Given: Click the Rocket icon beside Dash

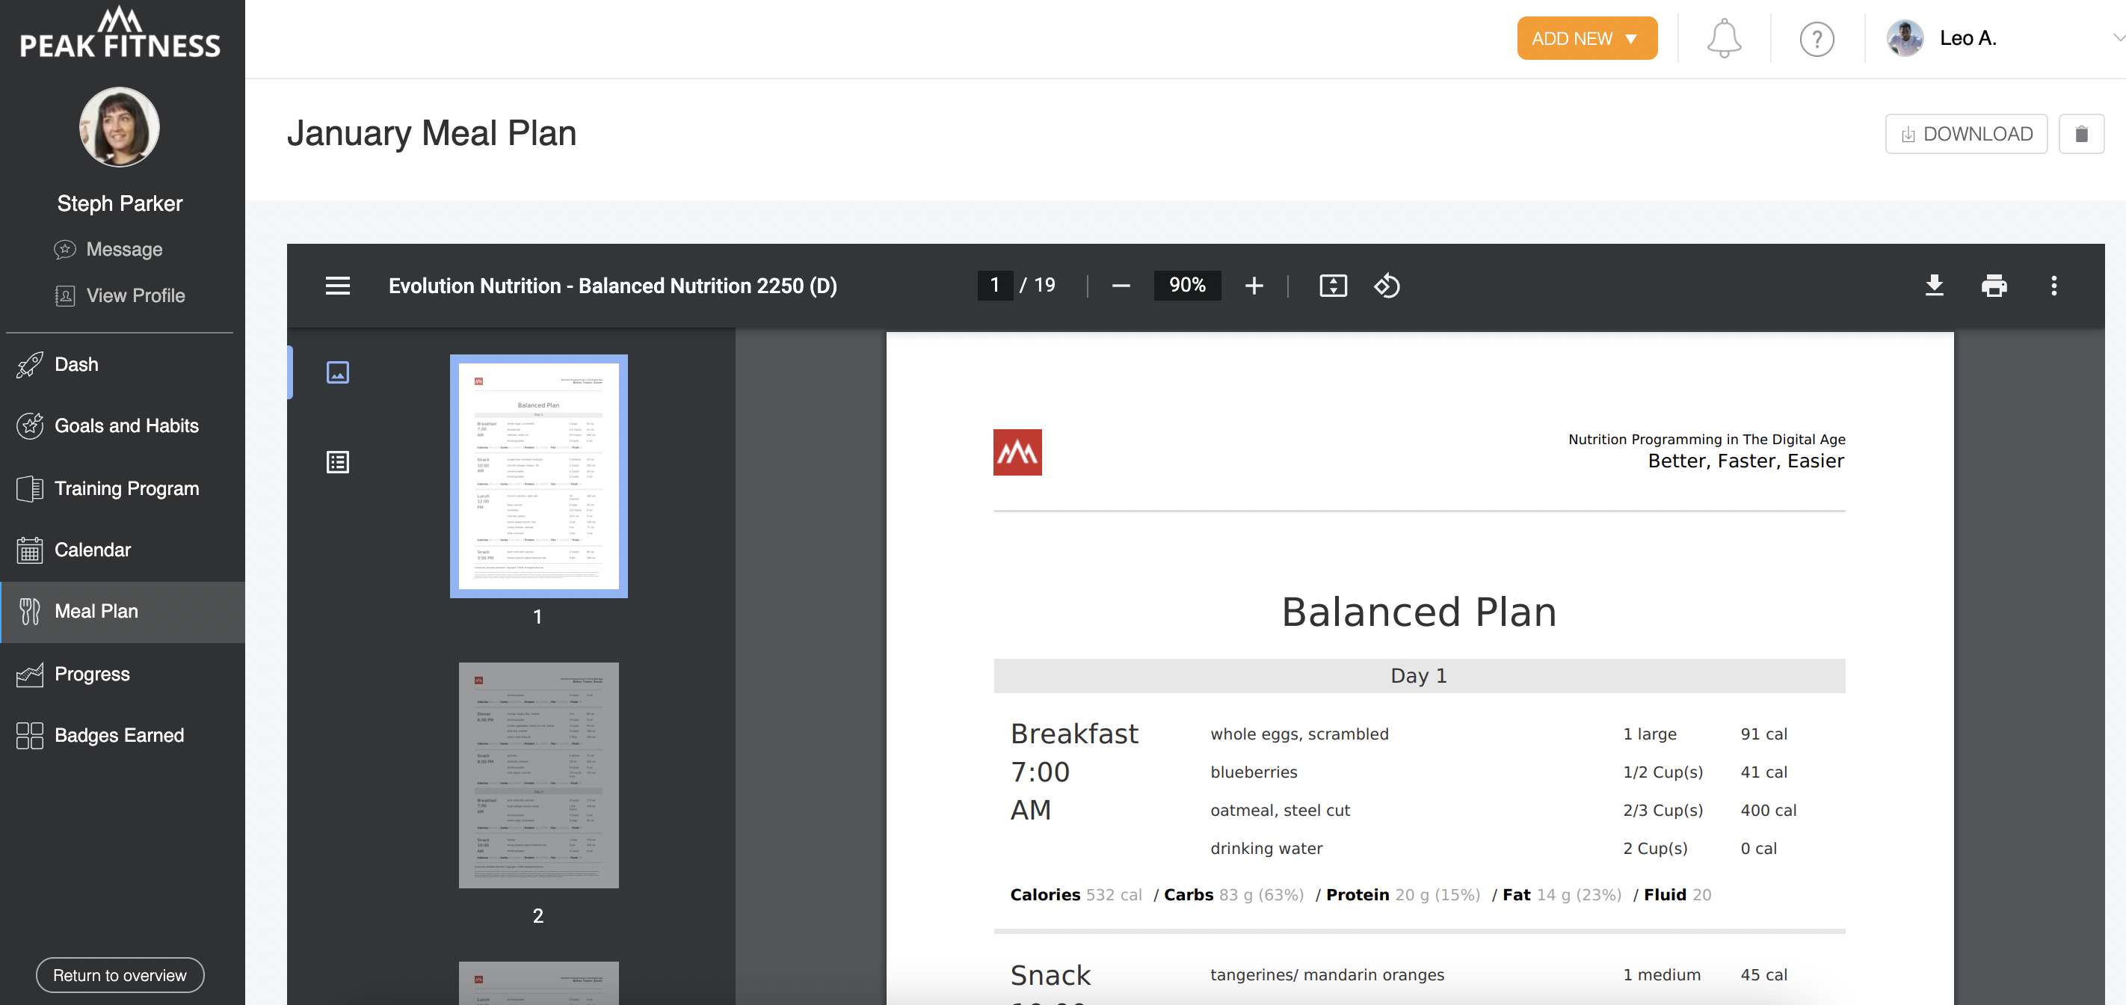Looking at the screenshot, I should (x=30, y=364).
